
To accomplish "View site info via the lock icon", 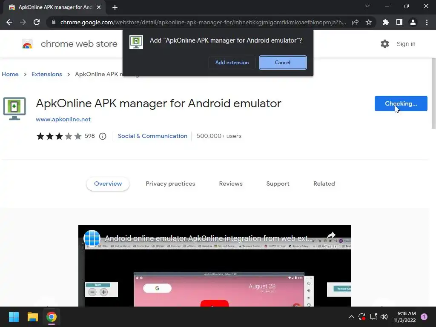I will (x=54, y=22).
